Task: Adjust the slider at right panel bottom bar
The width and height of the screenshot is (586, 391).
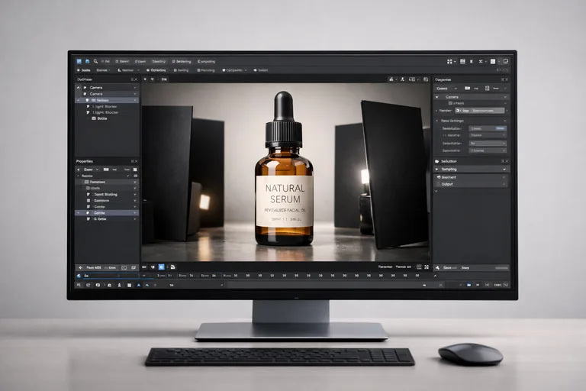Action: coord(501,268)
